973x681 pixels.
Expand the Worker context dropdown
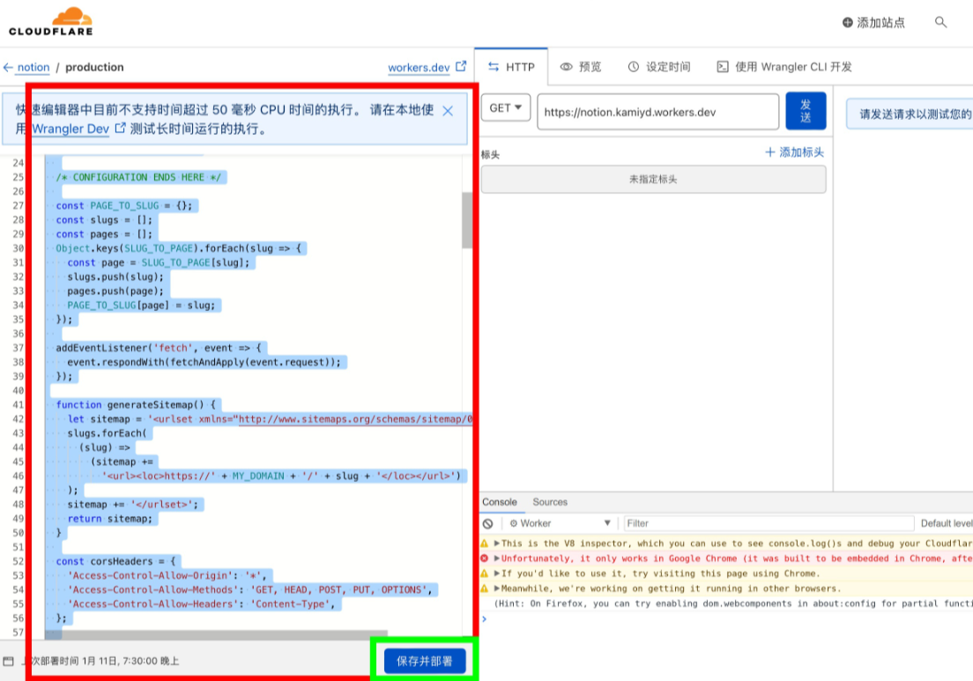point(560,523)
